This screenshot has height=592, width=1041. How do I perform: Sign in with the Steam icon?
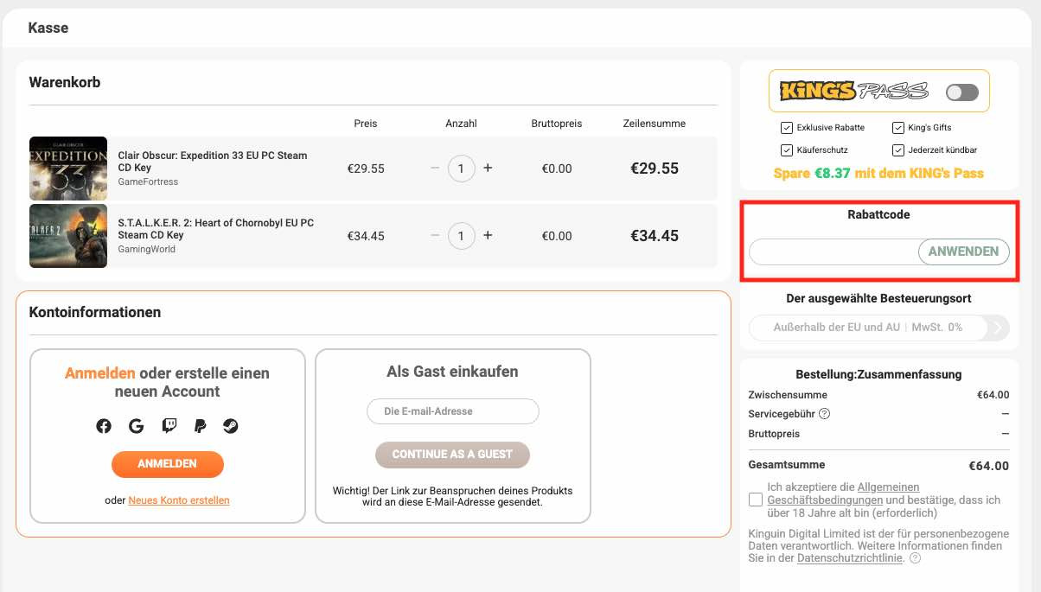231,426
